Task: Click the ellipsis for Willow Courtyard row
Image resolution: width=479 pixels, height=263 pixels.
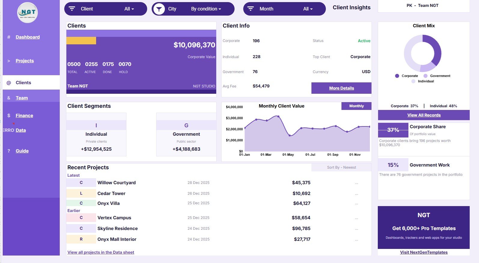Action: coord(356,183)
